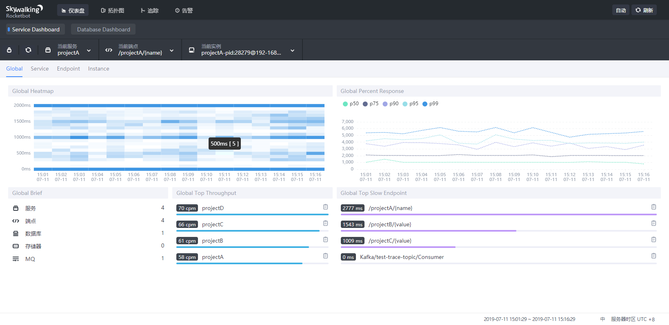The image size is (669, 325).
Task: Click clipboard icon for /projectB/{value} endpoint
Action: pyautogui.click(x=653, y=223)
